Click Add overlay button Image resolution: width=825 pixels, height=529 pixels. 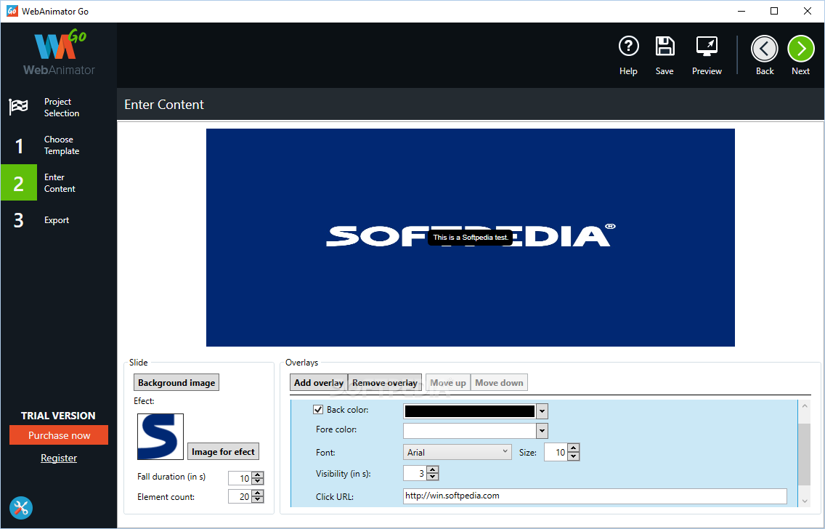pos(319,383)
